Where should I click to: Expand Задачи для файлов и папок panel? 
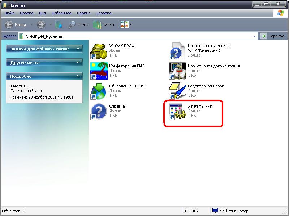coord(44,49)
